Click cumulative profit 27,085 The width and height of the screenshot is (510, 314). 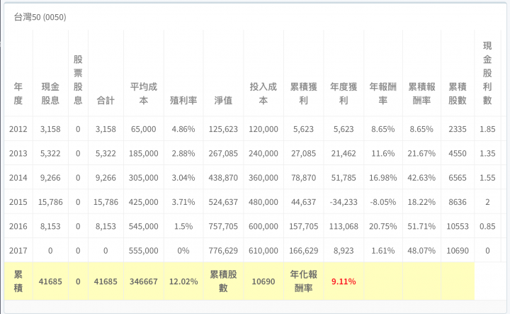point(303,153)
